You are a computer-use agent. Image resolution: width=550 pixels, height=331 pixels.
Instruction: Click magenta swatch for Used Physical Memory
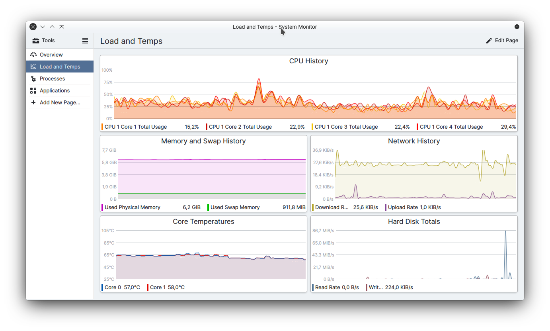pos(102,207)
